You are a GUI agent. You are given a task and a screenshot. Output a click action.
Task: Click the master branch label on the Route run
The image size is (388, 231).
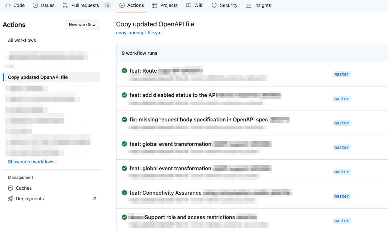[341, 74]
